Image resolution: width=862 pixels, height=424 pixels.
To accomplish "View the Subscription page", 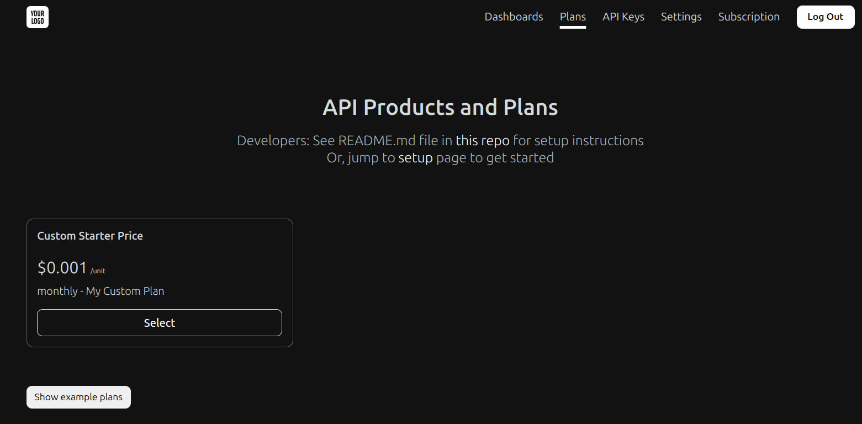I will tap(749, 17).
